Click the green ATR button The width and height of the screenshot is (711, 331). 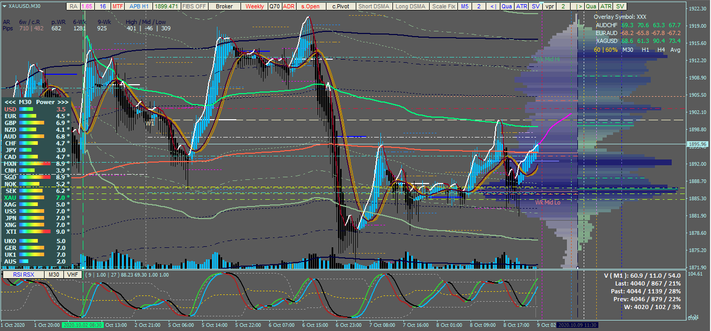[x=606, y=6]
